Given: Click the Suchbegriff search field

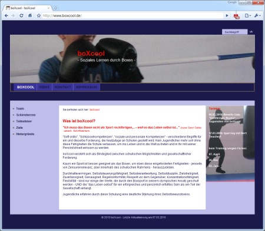Looking at the screenshot, I should point(234,32).
